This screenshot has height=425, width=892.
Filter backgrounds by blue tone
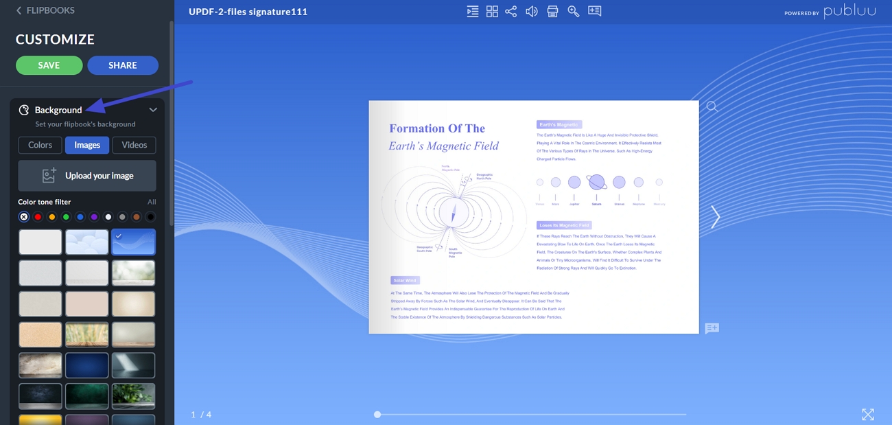[x=80, y=217]
